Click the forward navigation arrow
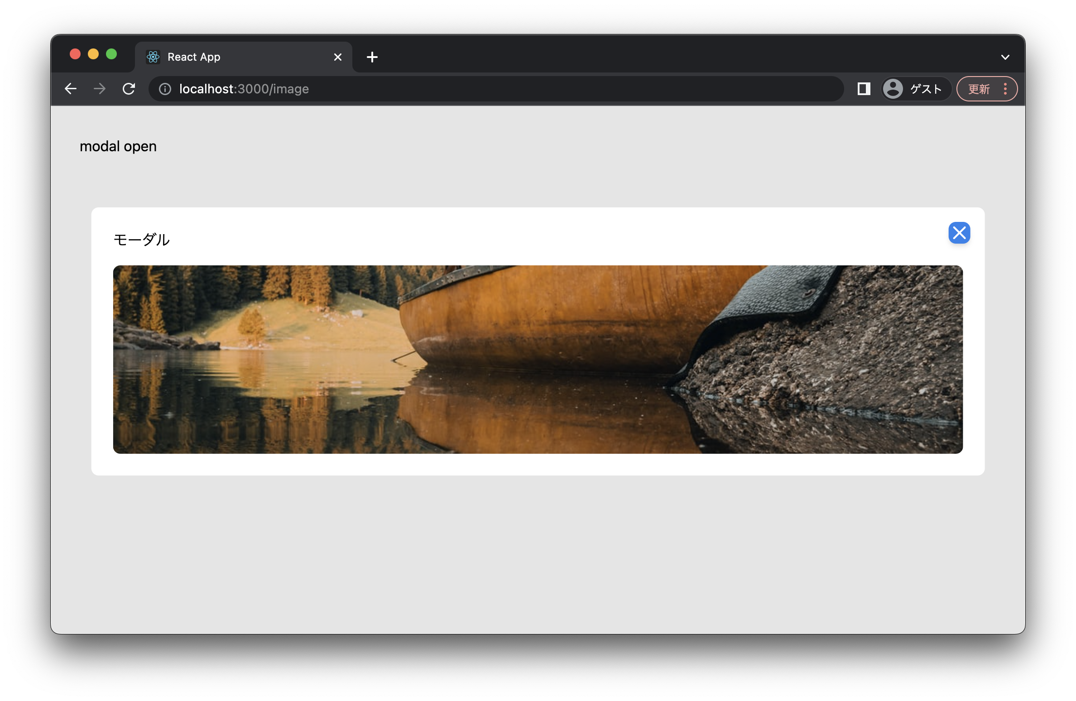The image size is (1076, 701). coord(99,89)
